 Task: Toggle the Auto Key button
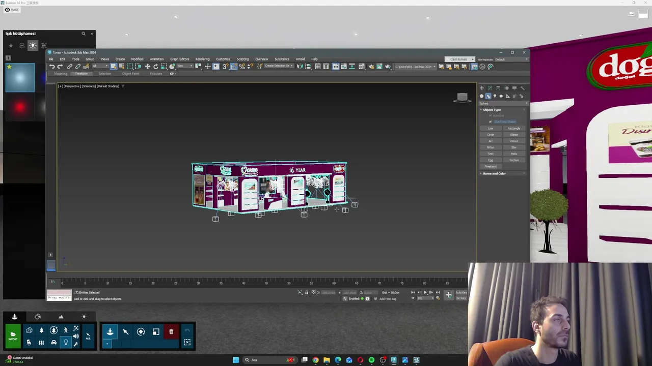coord(461,292)
